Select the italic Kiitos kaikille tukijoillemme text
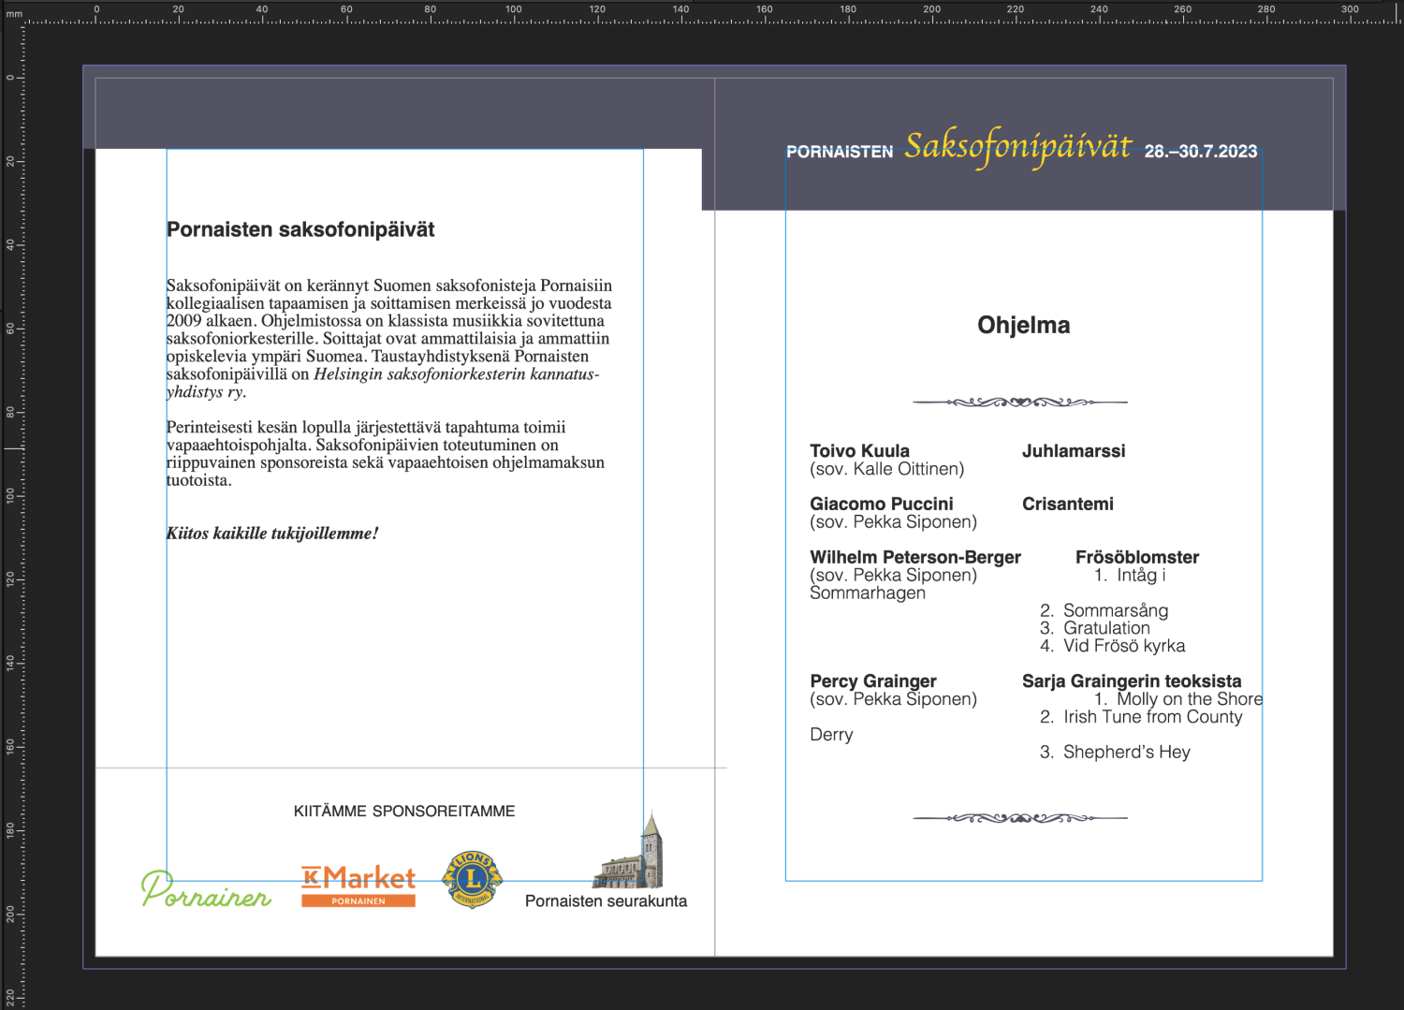The image size is (1404, 1010). point(272,534)
